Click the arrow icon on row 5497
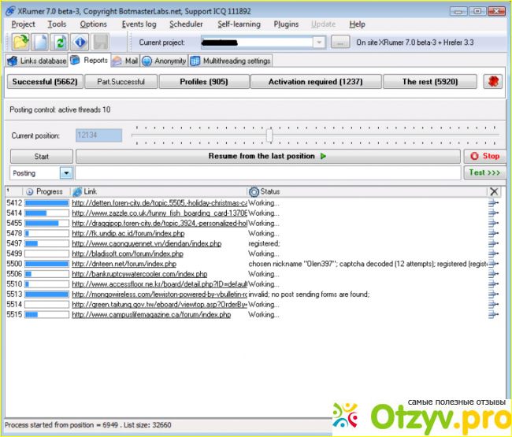 493,243
